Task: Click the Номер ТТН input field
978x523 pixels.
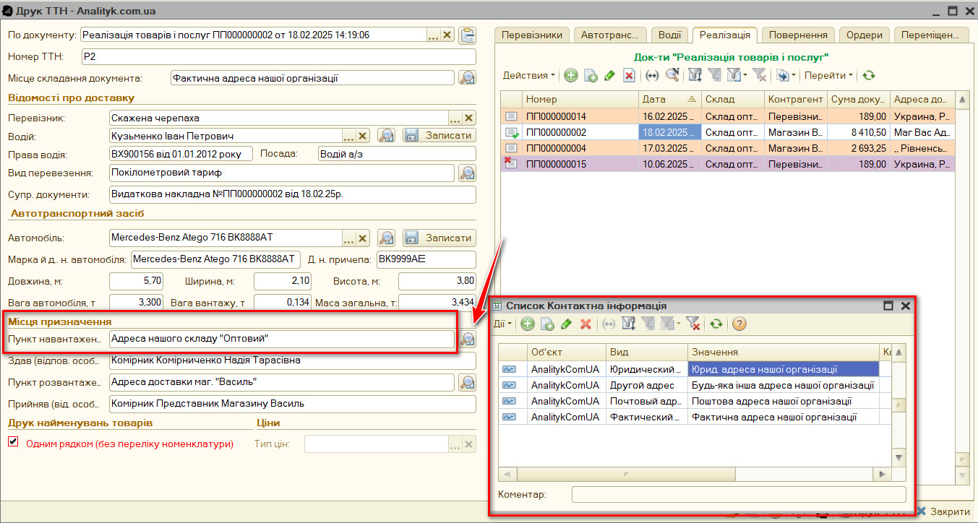Action: (x=278, y=57)
